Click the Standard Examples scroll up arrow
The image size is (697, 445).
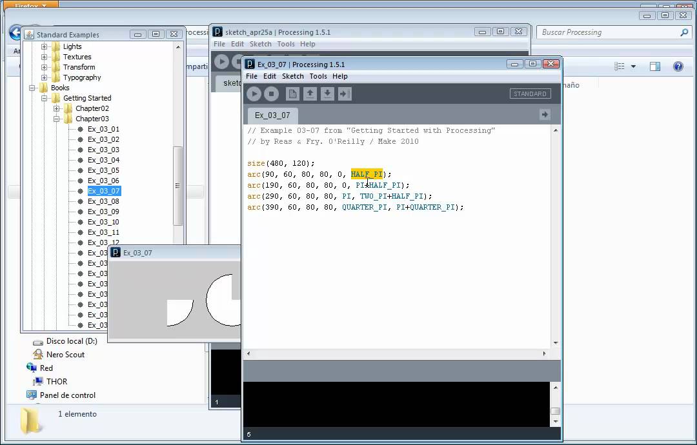point(178,46)
